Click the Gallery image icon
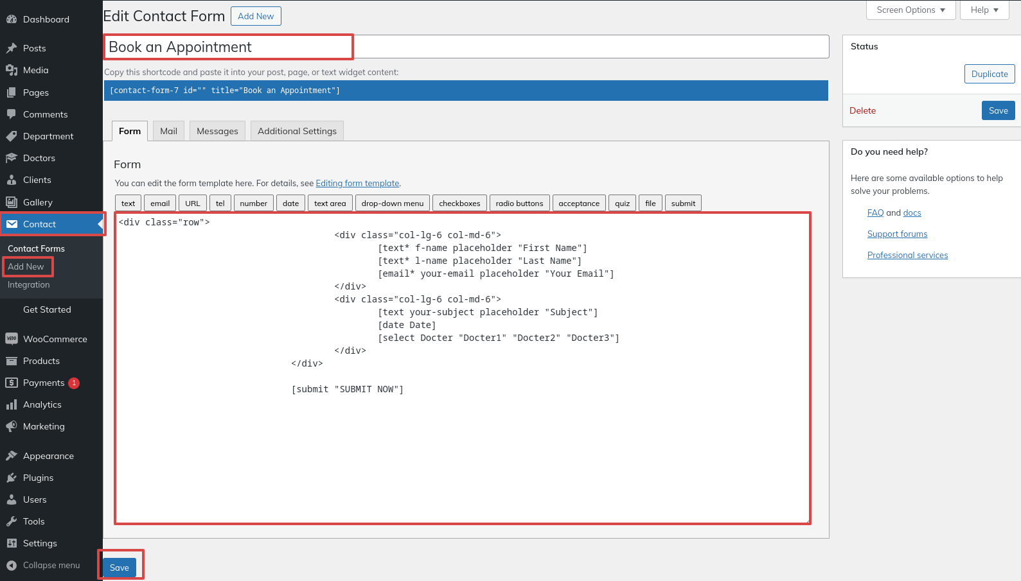The width and height of the screenshot is (1021, 581). [12, 202]
